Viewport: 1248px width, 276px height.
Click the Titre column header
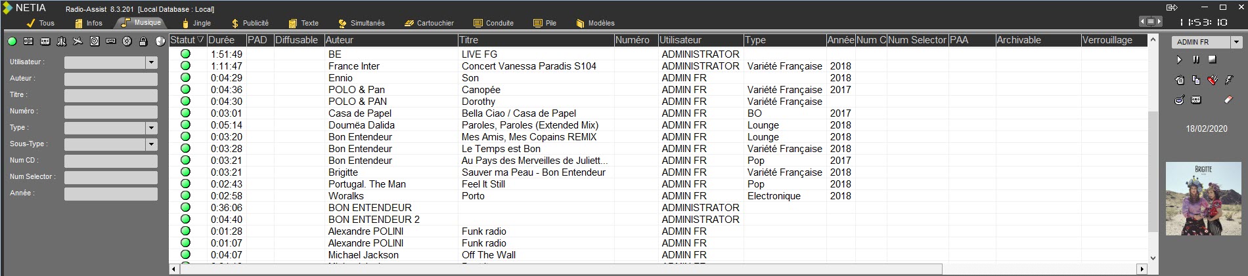pos(535,40)
